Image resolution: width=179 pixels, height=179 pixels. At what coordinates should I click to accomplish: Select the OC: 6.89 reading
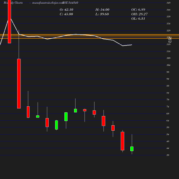138,10
